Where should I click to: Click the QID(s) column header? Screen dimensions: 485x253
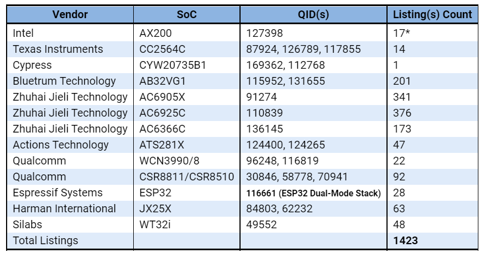314,14
